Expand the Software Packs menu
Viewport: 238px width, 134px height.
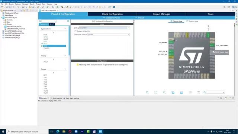112,18
